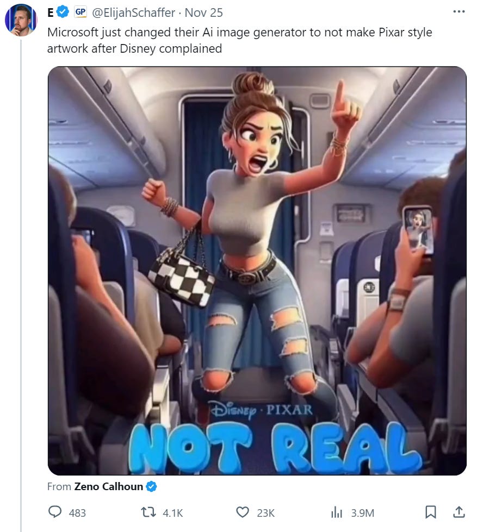The width and height of the screenshot is (477, 532).
Task: Open Zeno Calhoun's profile link
Action: click(x=109, y=486)
